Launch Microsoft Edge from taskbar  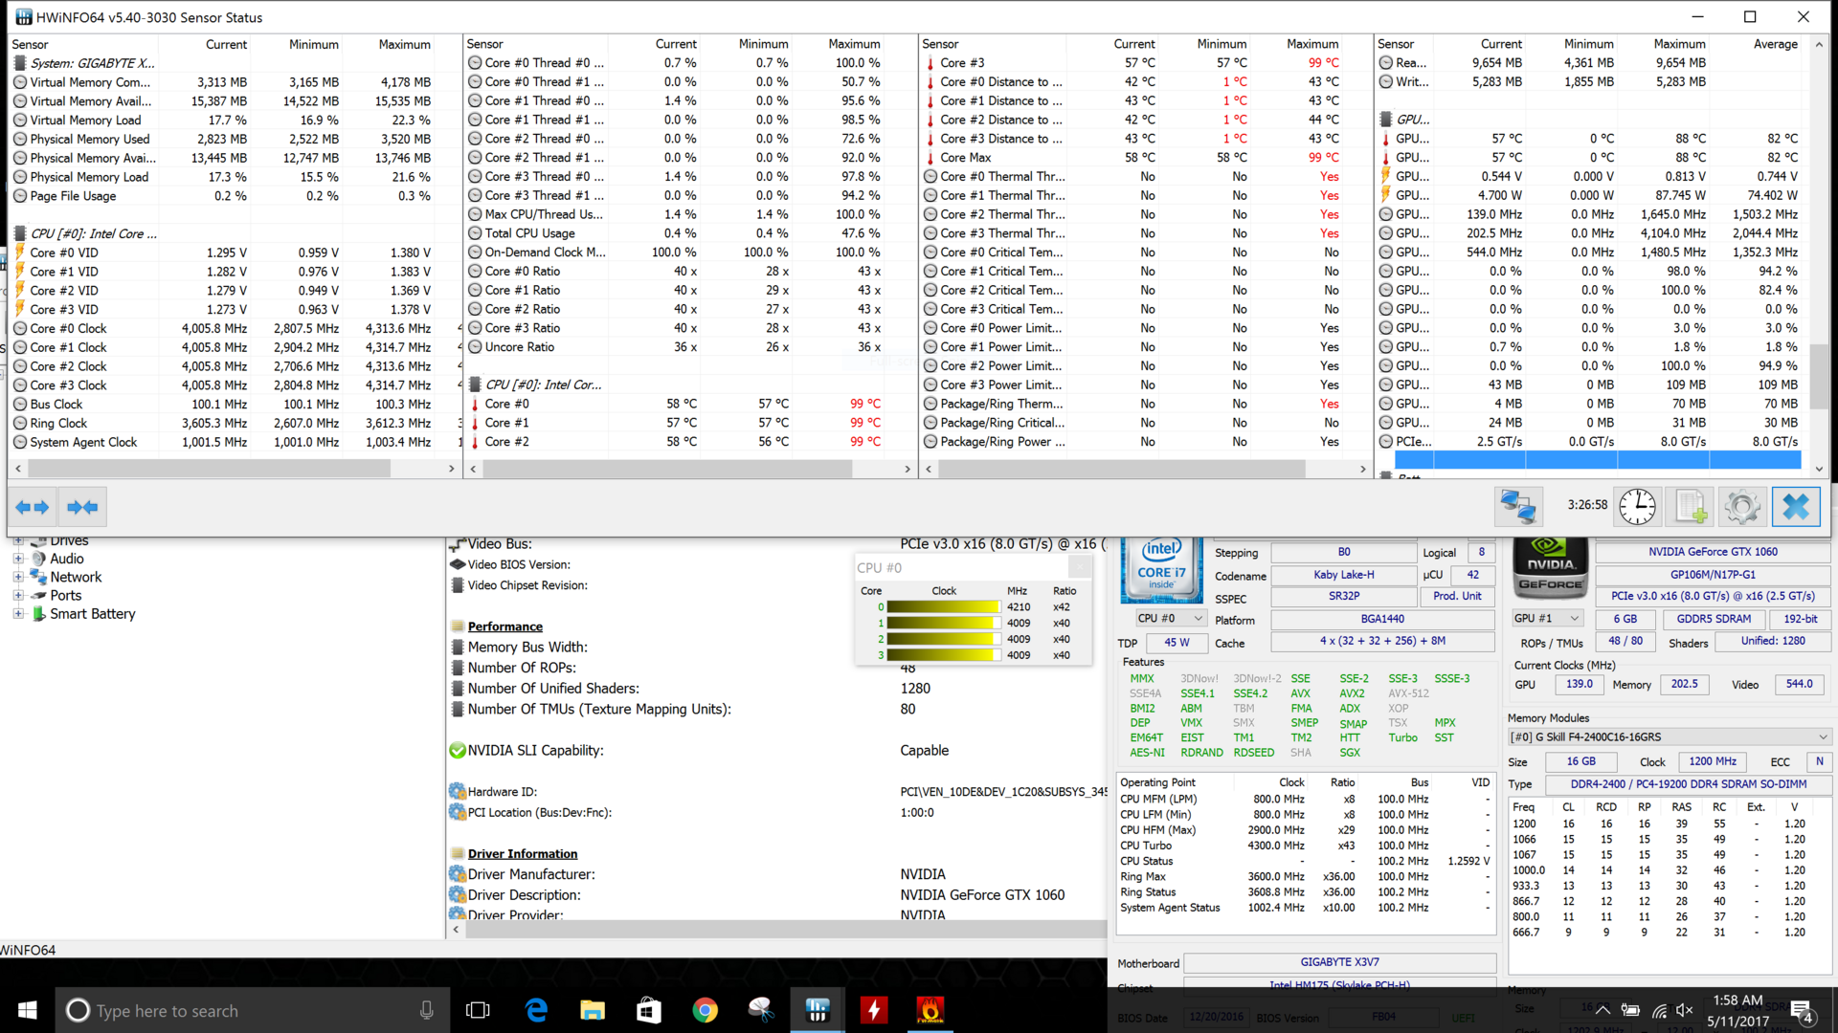tap(536, 1010)
